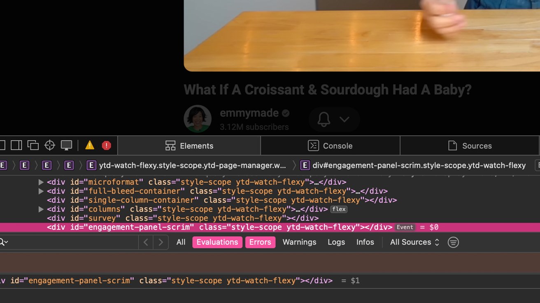Expand the columns div node
Viewport: 540px width, 303px height.
tap(41, 209)
